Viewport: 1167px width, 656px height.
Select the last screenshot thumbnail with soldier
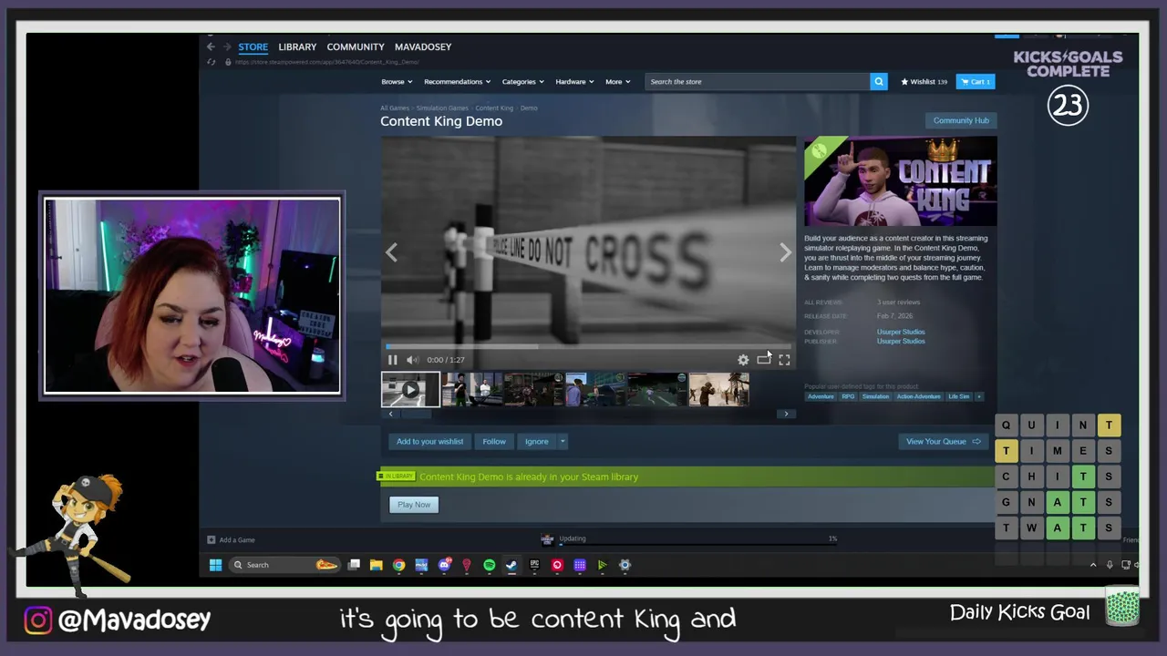(x=718, y=390)
